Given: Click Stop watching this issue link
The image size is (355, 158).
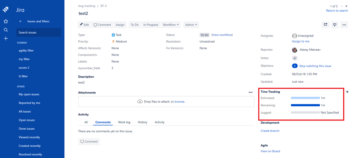Looking at the screenshot, I should point(315,66).
